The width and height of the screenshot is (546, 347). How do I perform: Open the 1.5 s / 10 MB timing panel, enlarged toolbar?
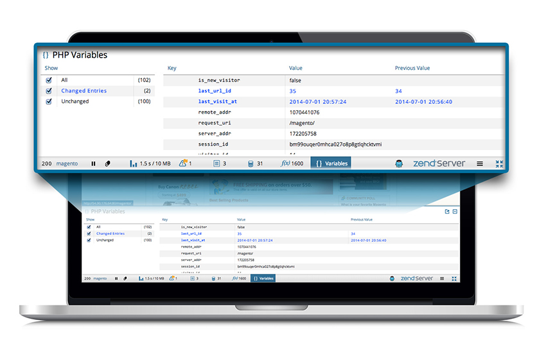tap(150, 164)
